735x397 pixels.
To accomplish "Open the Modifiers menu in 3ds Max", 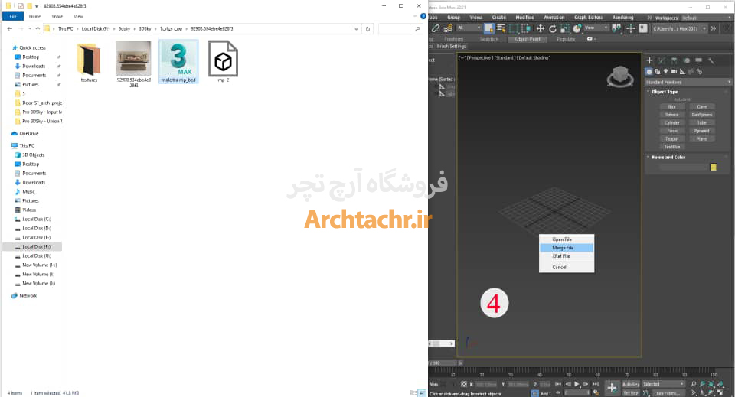I will click(524, 18).
